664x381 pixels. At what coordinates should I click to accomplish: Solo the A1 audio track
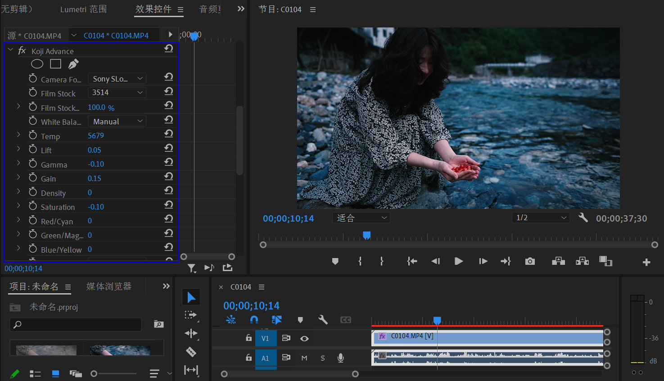click(x=323, y=358)
